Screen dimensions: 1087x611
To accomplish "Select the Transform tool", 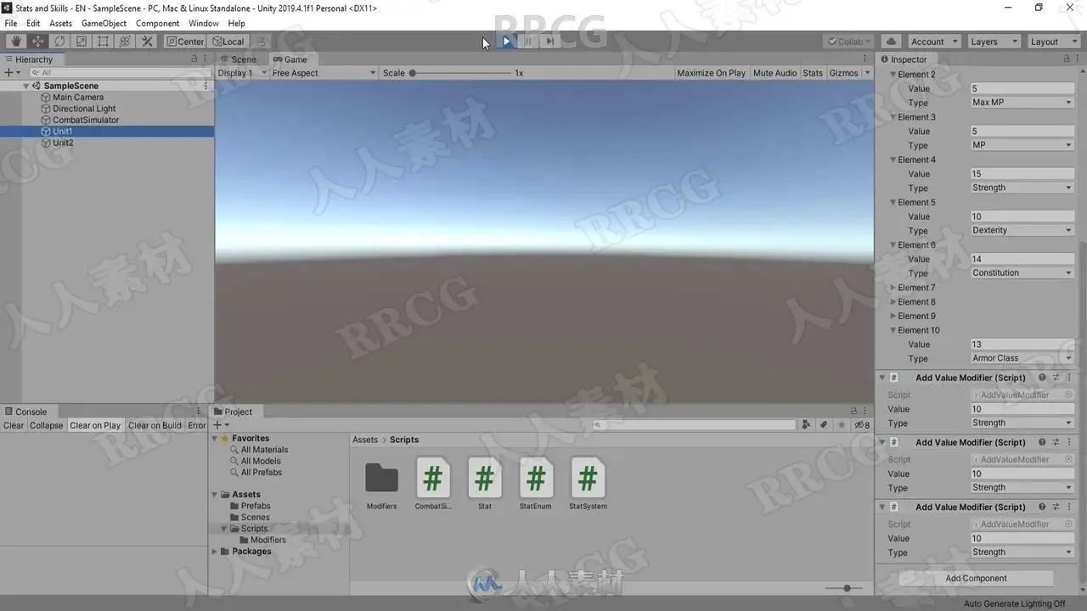I will pyautogui.click(x=125, y=41).
